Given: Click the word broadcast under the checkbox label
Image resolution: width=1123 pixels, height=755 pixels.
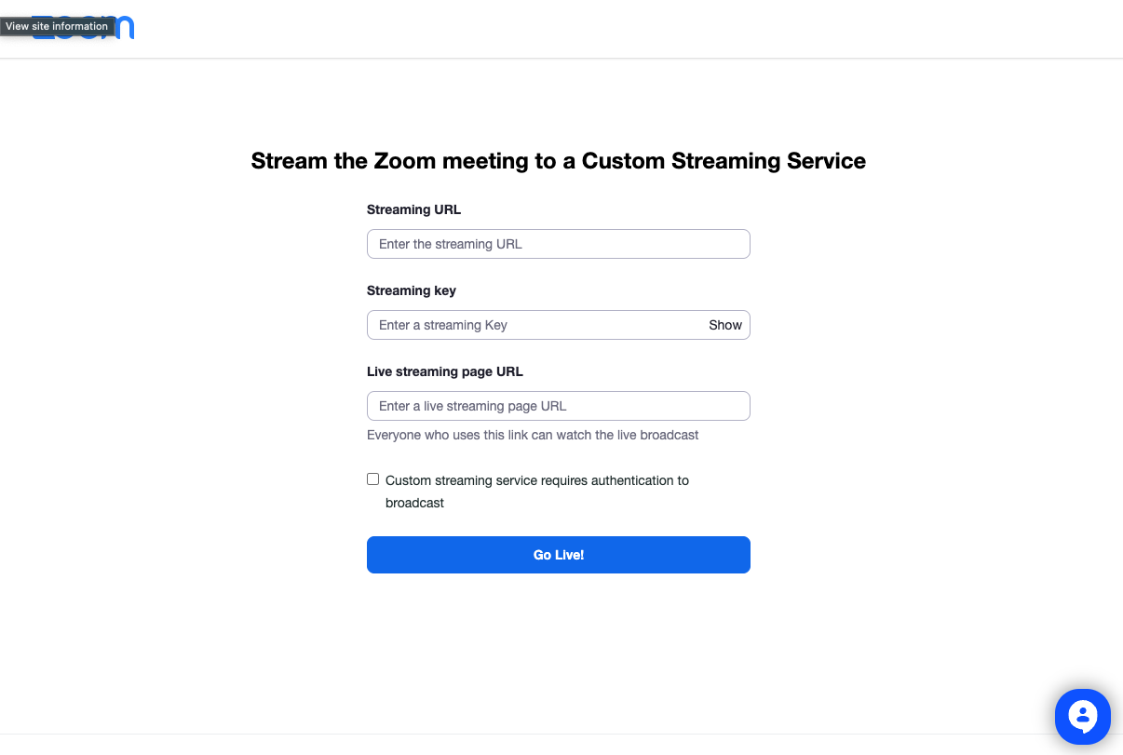Looking at the screenshot, I should pos(415,503).
